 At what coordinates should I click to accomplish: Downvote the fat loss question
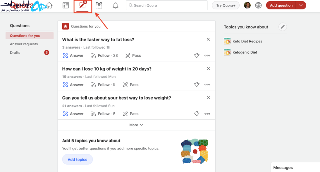pyautogui.click(x=197, y=56)
